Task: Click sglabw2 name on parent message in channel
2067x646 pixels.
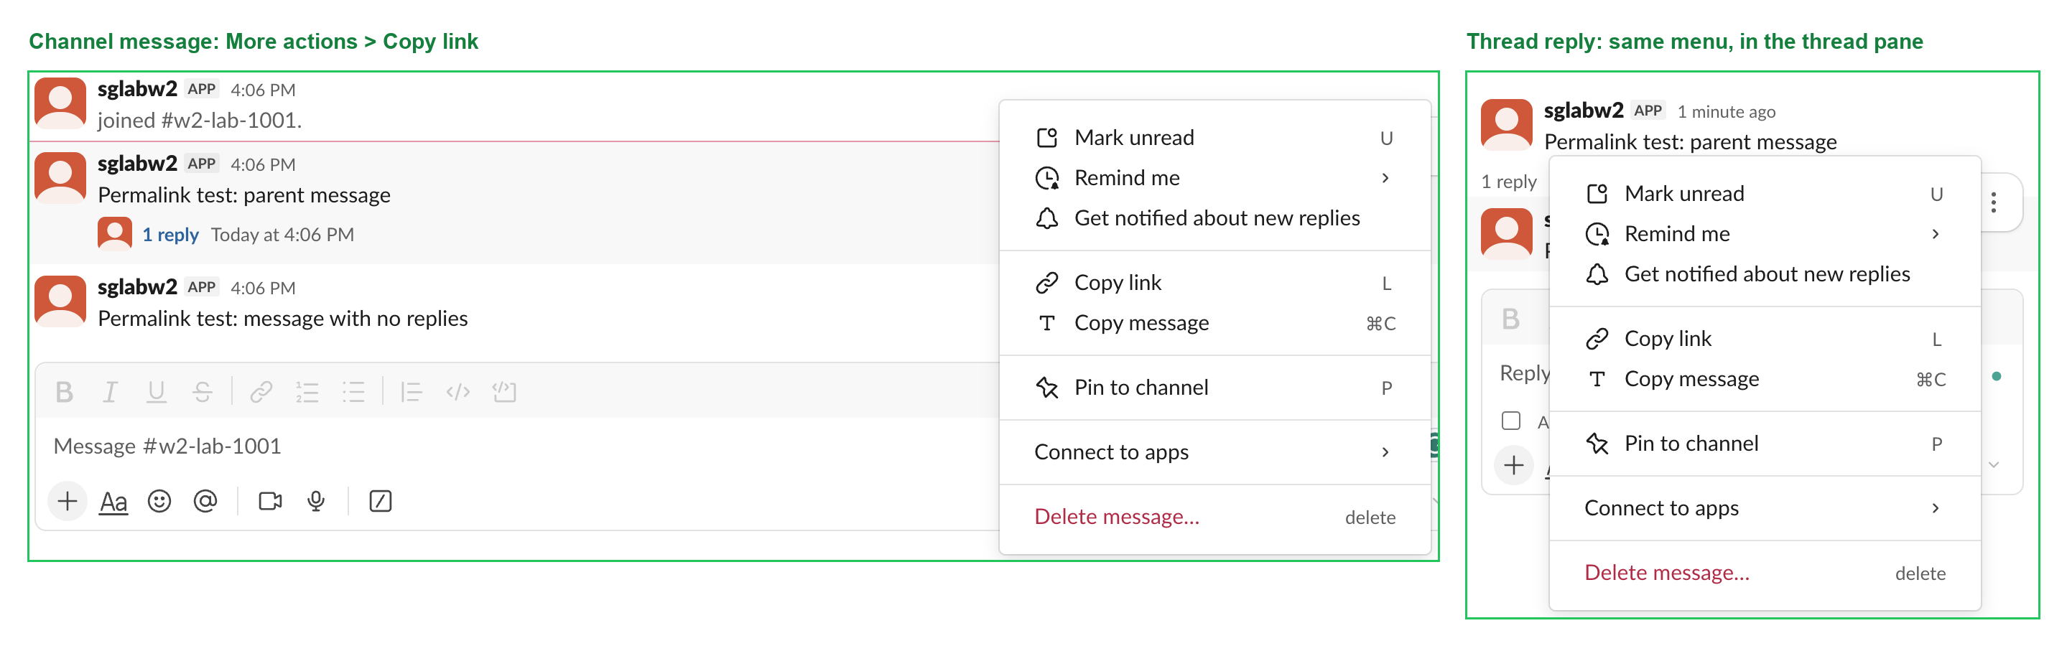Action: click(x=137, y=164)
